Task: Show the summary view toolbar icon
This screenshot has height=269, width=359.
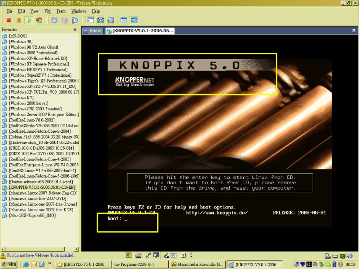Action: pos(124,20)
